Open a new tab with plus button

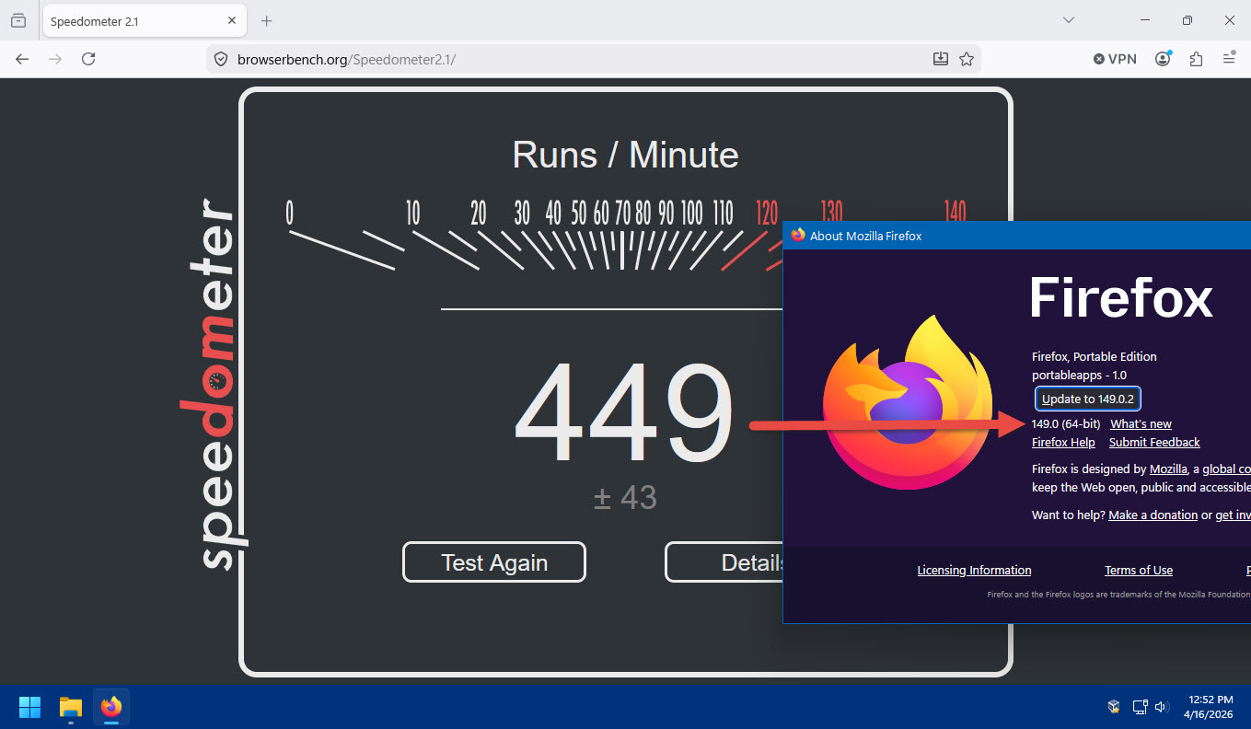click(267, 20)
